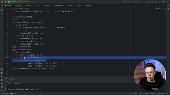The width and height of the screenshot is (170, 95).
Task: Switch to the 27_B.txt editor tab
Action: tap(28, 5)
